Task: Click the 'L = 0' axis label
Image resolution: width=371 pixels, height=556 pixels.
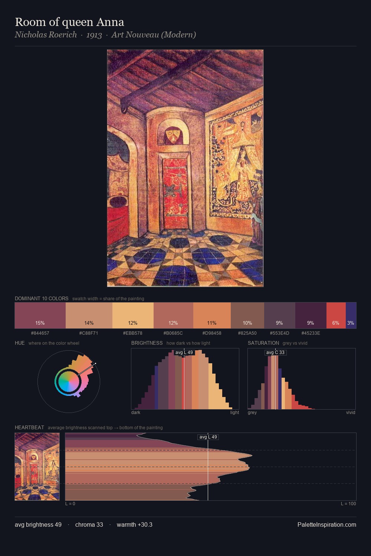Action: pyautogui.click(x=70, y=504)
